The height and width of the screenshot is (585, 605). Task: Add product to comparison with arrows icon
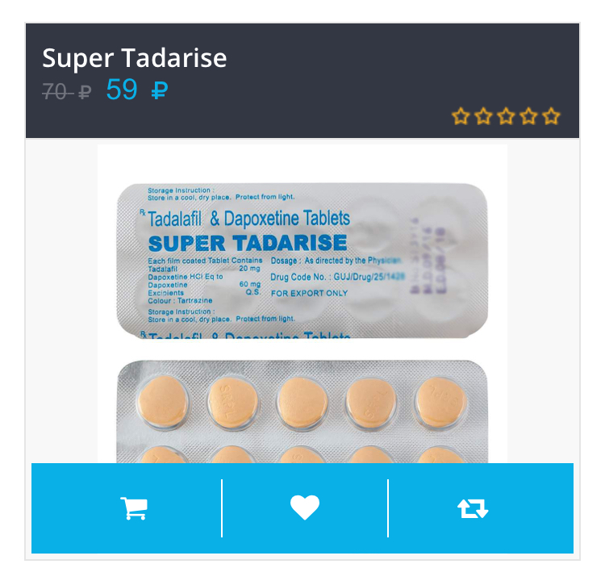[473, 508]
